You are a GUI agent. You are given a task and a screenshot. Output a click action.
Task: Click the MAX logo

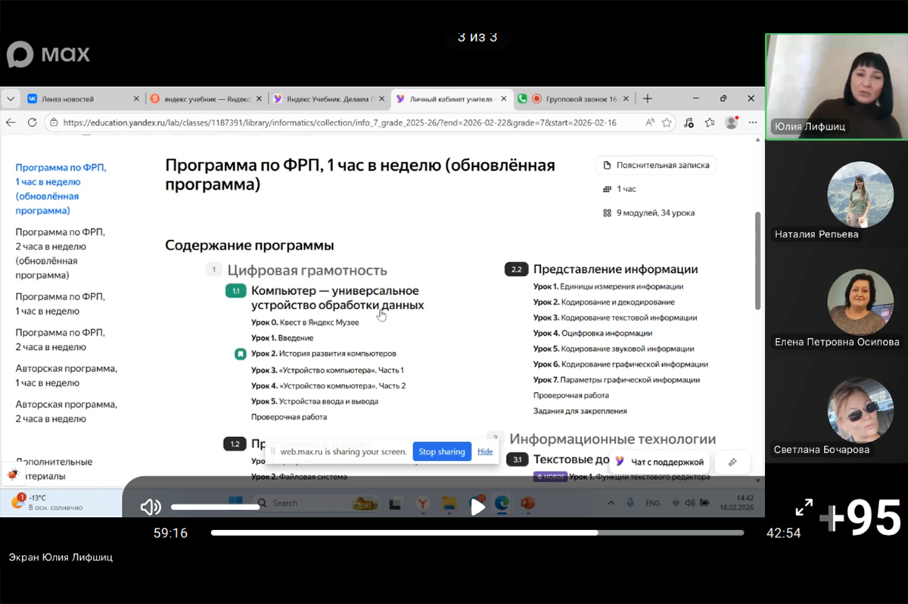point(48,54)
